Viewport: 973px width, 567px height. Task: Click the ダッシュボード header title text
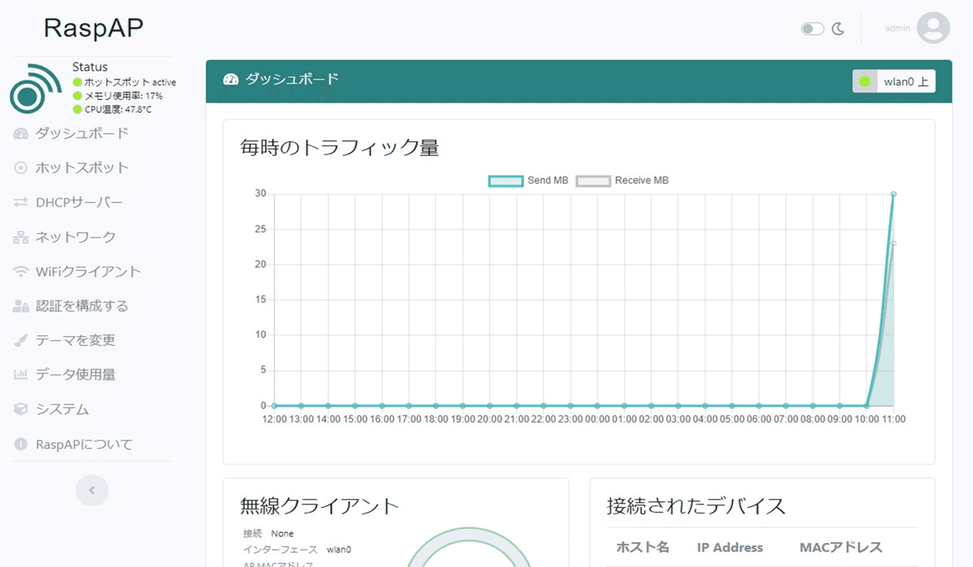tap(292, 79)
